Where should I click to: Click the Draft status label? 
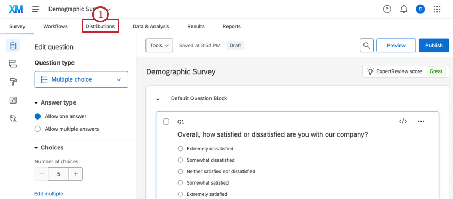(235, 45)
